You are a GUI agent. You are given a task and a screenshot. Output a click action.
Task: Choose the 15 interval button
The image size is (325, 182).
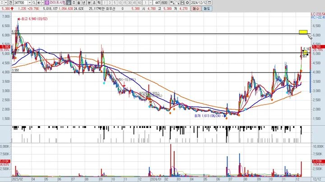click(x=125, y=3)
